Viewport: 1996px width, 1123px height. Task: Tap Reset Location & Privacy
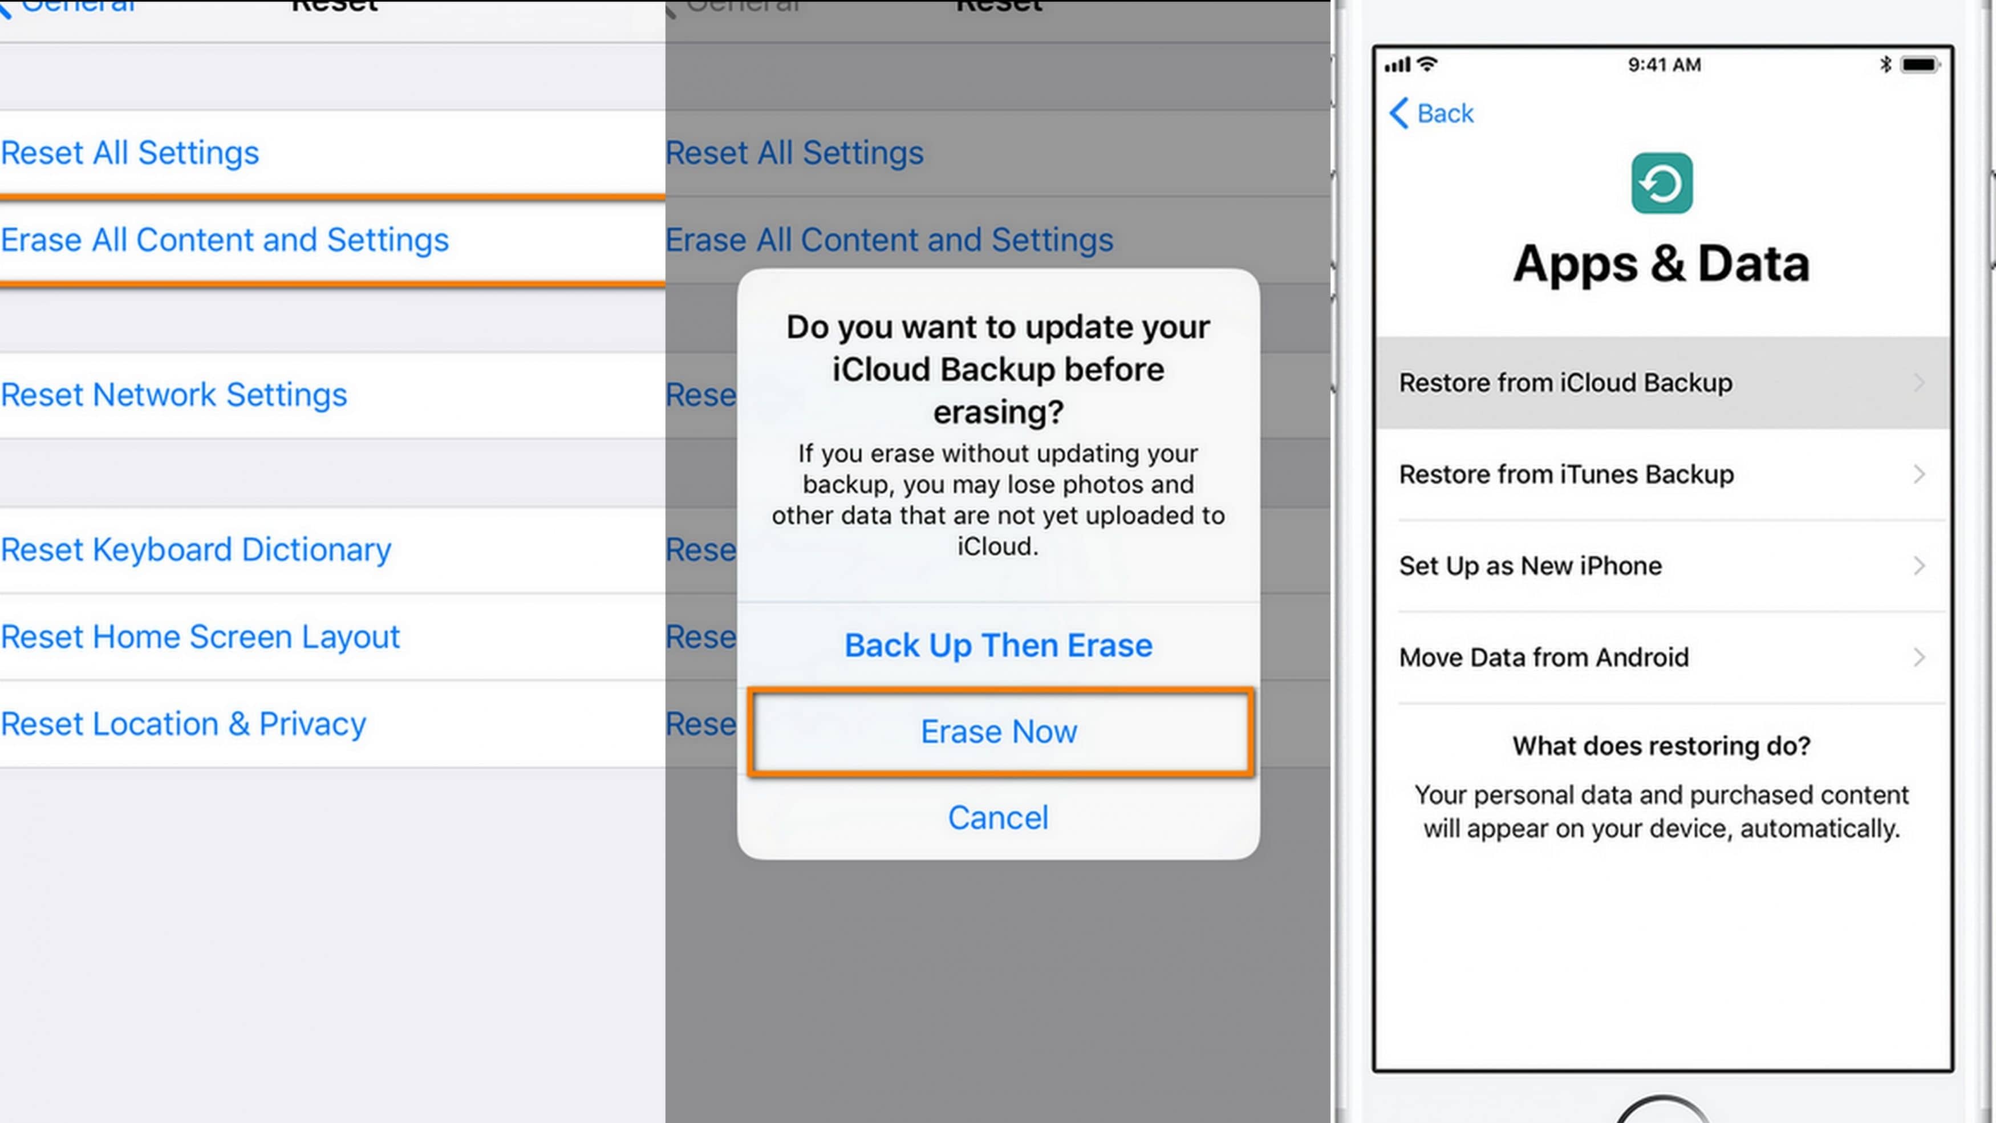tap(184, 724)
